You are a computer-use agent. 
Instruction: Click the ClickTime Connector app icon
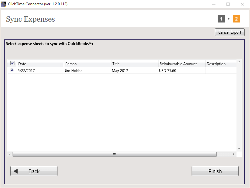(x=4, y=4)
